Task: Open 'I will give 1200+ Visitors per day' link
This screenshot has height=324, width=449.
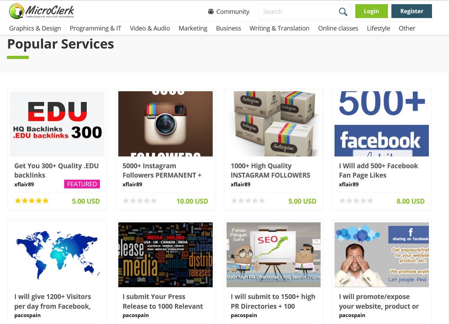Action: point(53,301)
